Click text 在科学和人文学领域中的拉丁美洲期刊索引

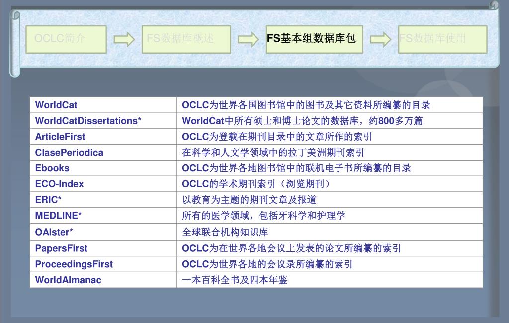(273, 153)
